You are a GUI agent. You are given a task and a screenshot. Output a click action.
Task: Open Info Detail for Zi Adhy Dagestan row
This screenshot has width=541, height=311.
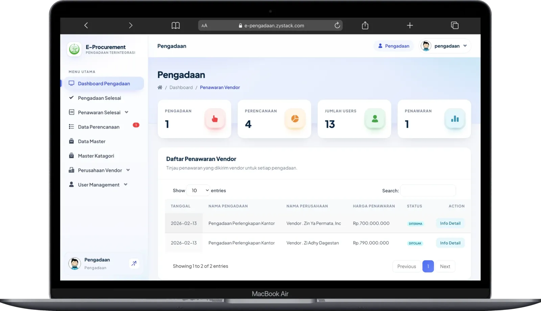[x=450, y=243]
